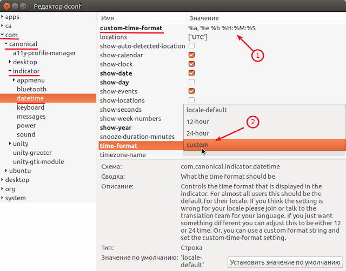This screenshot has height=271, width=346.
Task: Enable the show-locations checkbox
Action: (191, 100)
